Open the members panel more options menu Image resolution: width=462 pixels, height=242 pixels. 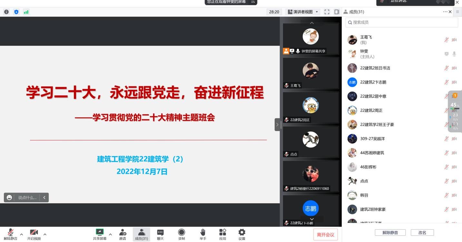coord(445,12)
